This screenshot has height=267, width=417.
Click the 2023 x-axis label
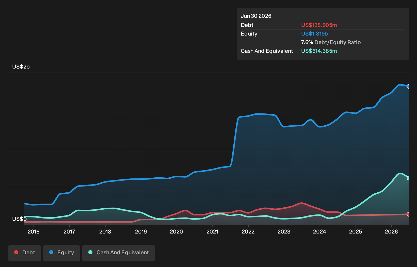(x=284, y=231)
